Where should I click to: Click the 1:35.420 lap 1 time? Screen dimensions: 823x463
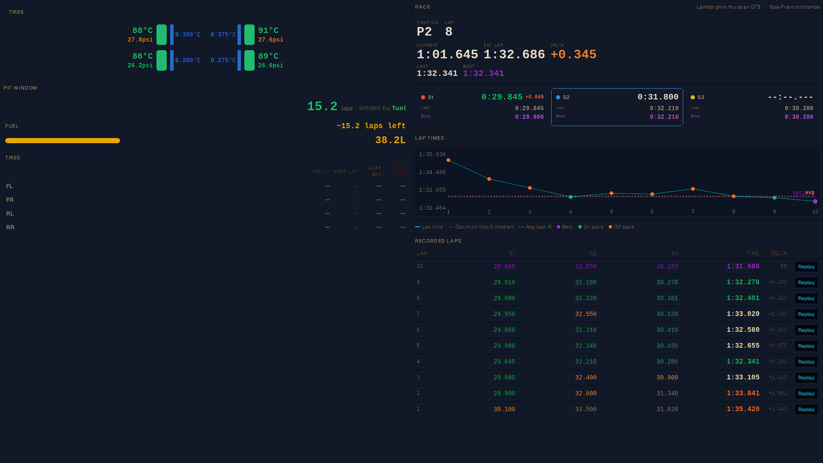[x=743, y=409]
